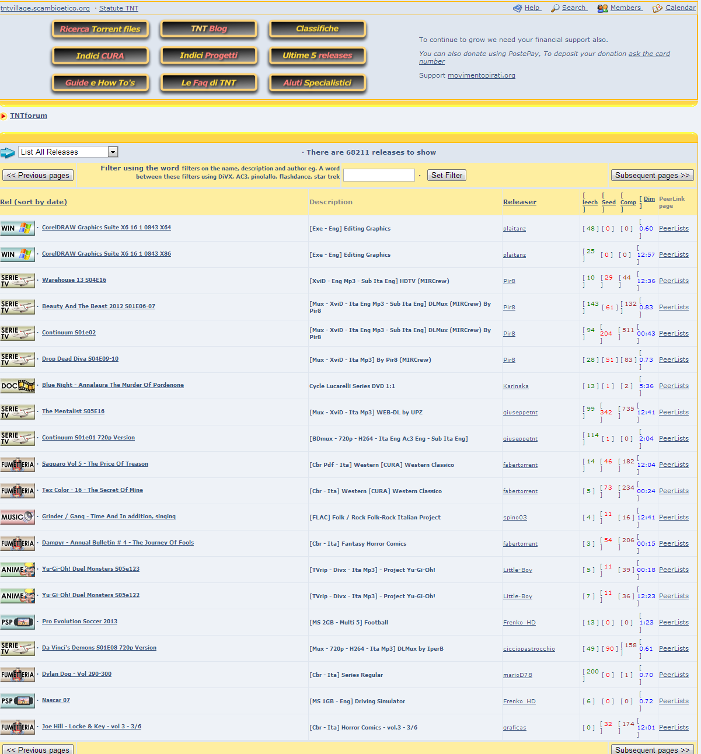Open the Indici Progetti button

click(209, 55)
